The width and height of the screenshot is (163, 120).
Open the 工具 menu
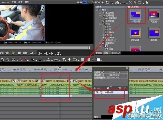click(x=14, y=2)
